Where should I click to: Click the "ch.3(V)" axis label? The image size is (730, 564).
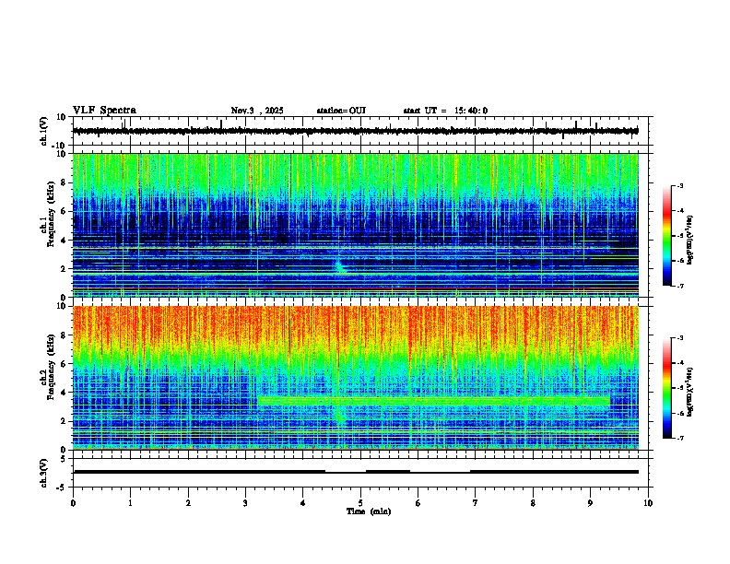coord(44,473)
